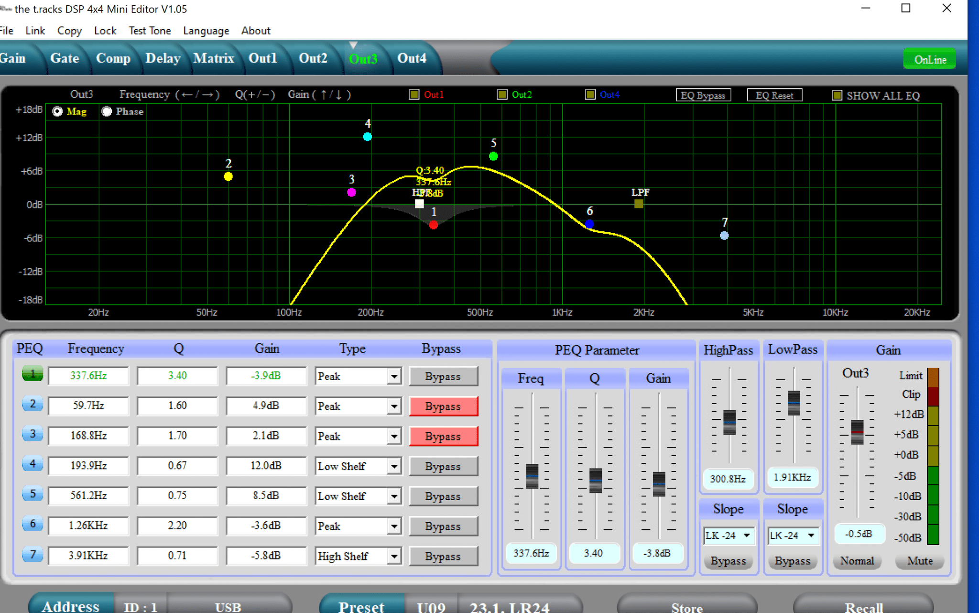Image resolution: width=979 pixels, height=613 pixels.
Task: Select the Mag display radio button
Action: pos(57,111)
